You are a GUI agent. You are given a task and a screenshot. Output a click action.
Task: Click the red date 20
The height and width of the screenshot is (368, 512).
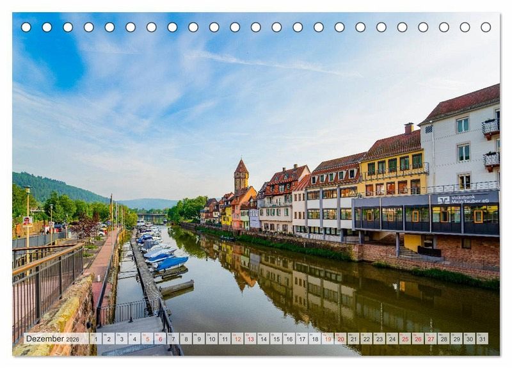click(x=341, y=339)
